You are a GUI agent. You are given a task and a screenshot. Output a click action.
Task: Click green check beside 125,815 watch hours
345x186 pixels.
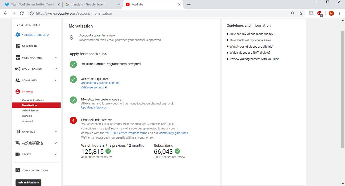108,151
